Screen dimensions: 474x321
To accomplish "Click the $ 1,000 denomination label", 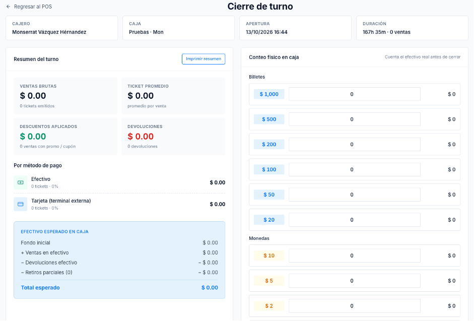I will click(x=269, y=94).
